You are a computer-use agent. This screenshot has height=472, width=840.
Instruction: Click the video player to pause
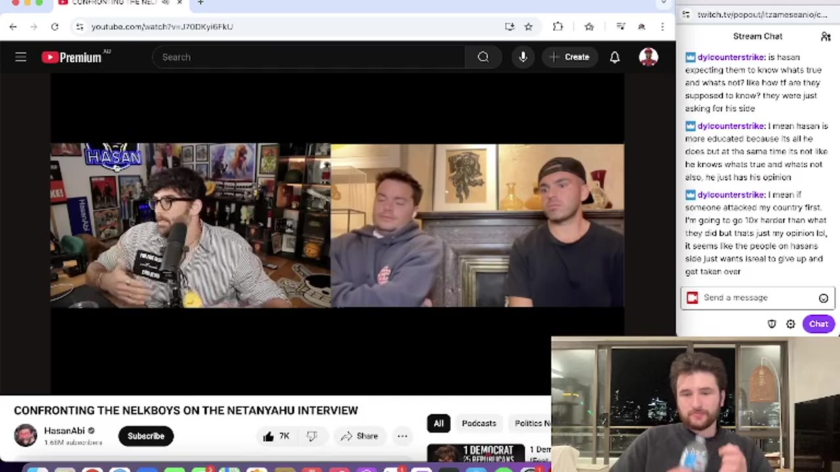pyautogui.click(x=337, y=226)
